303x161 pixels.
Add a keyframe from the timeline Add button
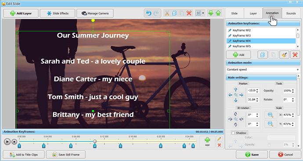[207, 142]
